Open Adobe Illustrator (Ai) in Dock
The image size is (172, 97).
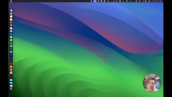coord(11,61)
